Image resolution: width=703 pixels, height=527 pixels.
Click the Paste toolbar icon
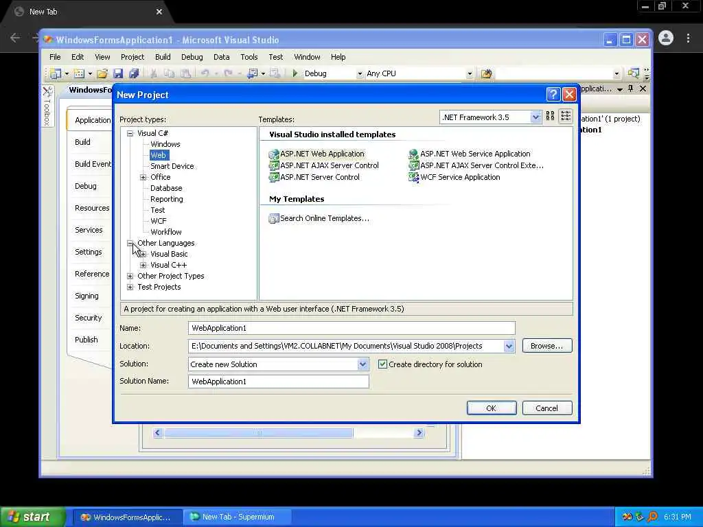(x=185, y=73)
